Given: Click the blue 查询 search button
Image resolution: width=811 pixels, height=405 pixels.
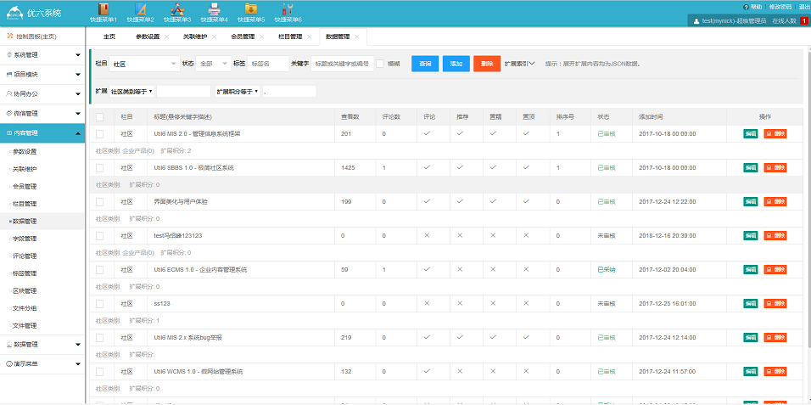Looking at the screenshot, I should pos(425,64).
